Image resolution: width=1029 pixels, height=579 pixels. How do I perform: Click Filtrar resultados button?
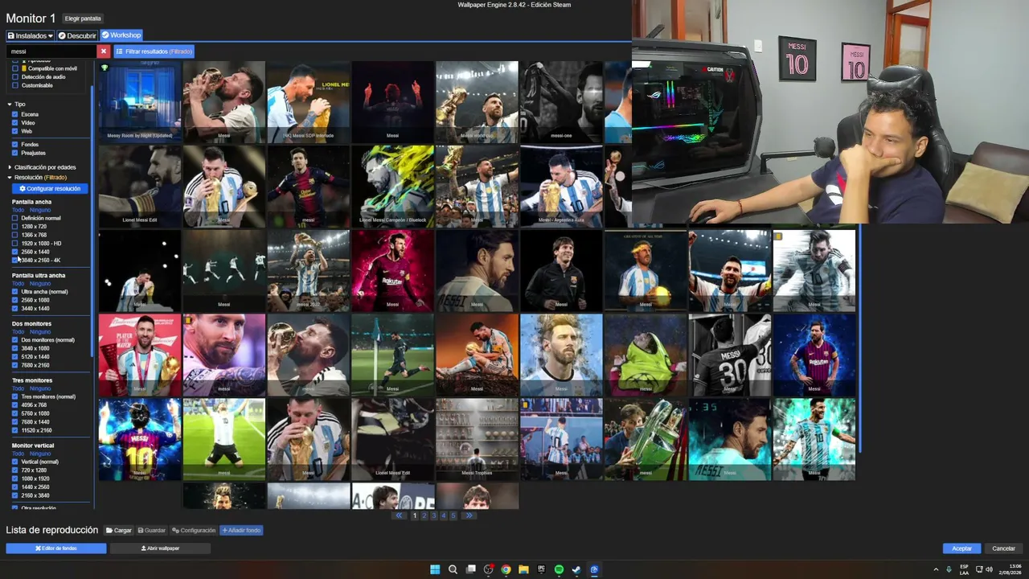point(154,51)
